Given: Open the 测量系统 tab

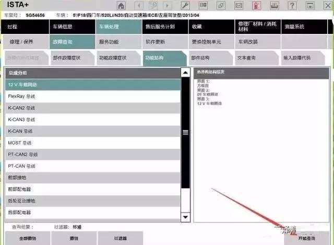Looking at the screenshot, I should pyautogui.click(x=304, y=27).
